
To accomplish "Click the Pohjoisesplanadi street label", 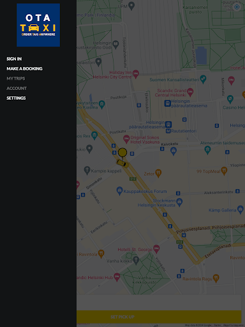I will 193,230.
